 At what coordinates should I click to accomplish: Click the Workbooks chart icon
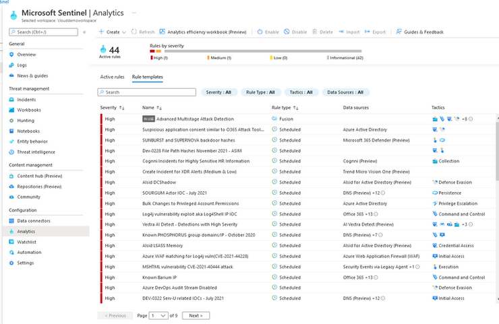click(11, 110)
